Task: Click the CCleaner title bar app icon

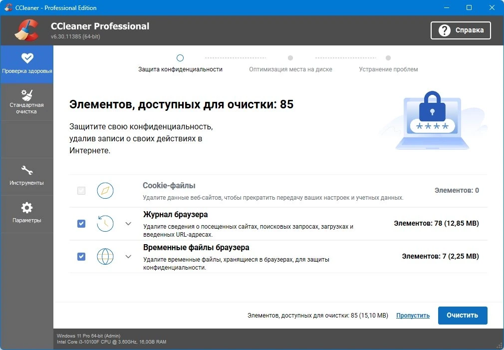Action: pos(8,7)
